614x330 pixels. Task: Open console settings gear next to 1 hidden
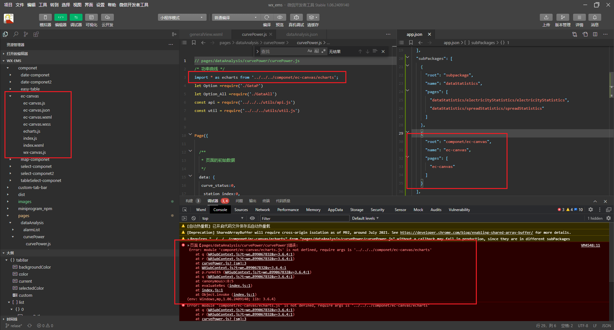pyautogui.click(x=609, y=218)
